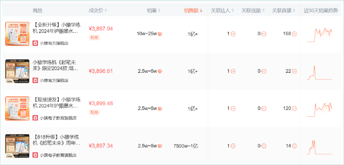Viewport: 344px width, 165px height.
Task: Click the store icon under the 【全新升级】 product
Action: click(35, 43)
